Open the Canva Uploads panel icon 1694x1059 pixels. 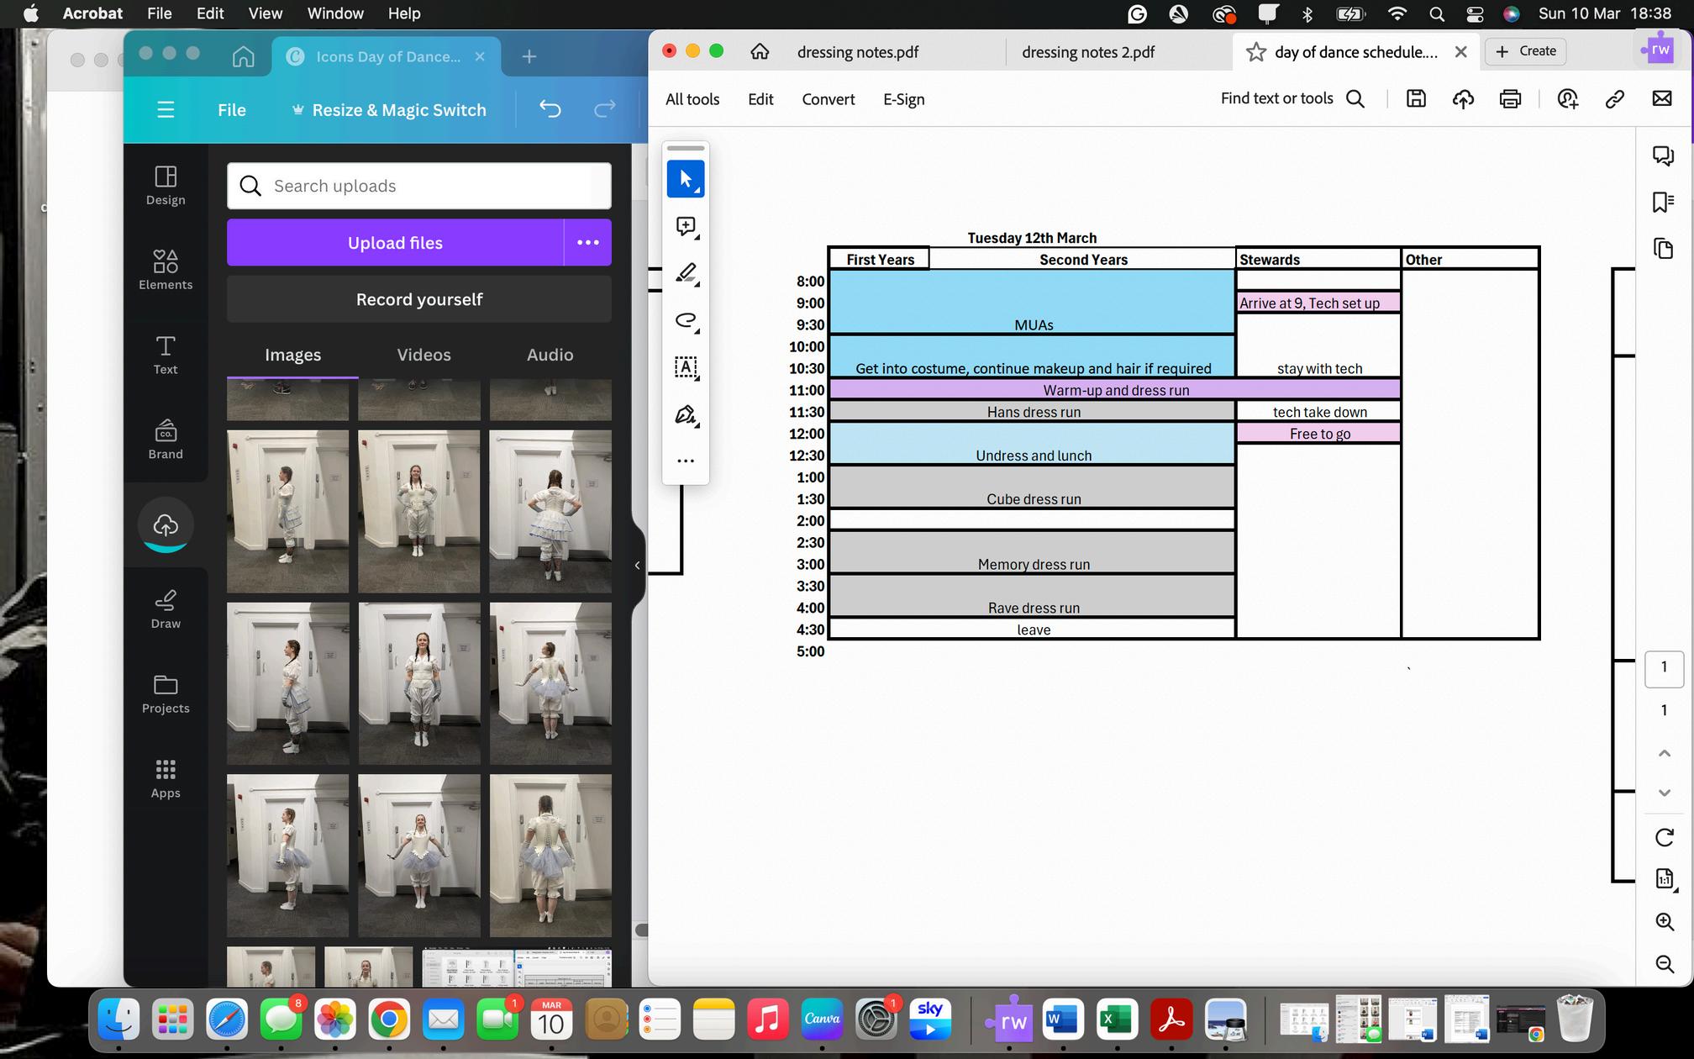click(166, 525)
